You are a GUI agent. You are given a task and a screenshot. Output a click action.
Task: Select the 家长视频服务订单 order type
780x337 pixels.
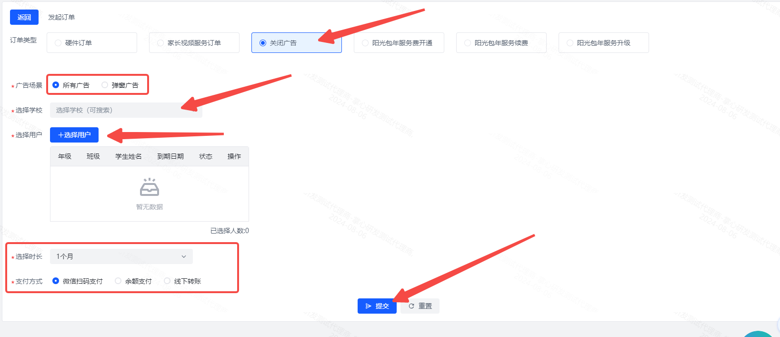tap(194, 43)
